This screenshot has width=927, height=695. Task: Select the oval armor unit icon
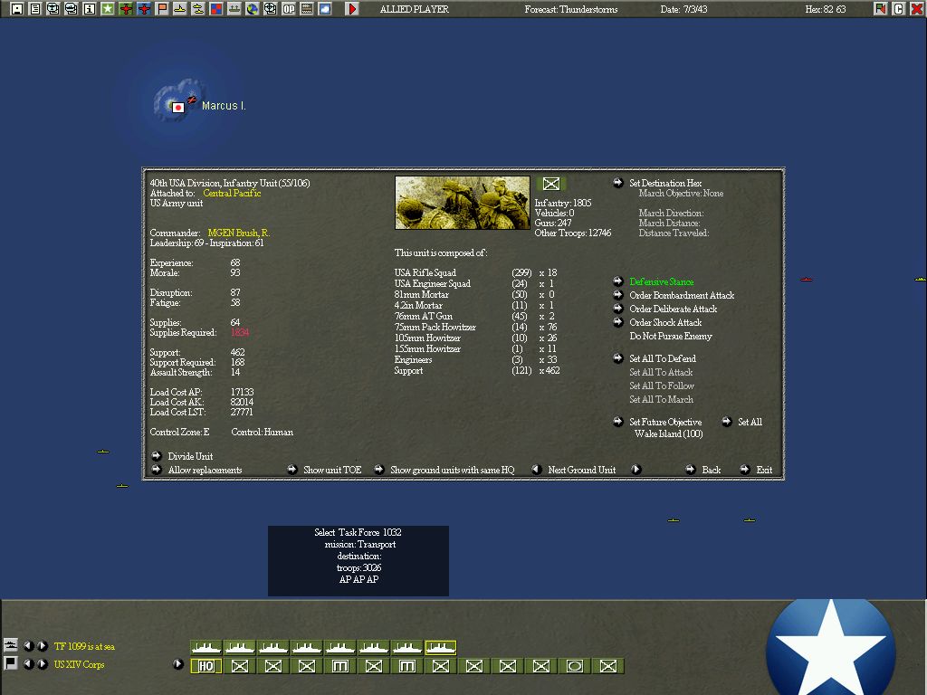pyautogui.click(x=575, y=666)
